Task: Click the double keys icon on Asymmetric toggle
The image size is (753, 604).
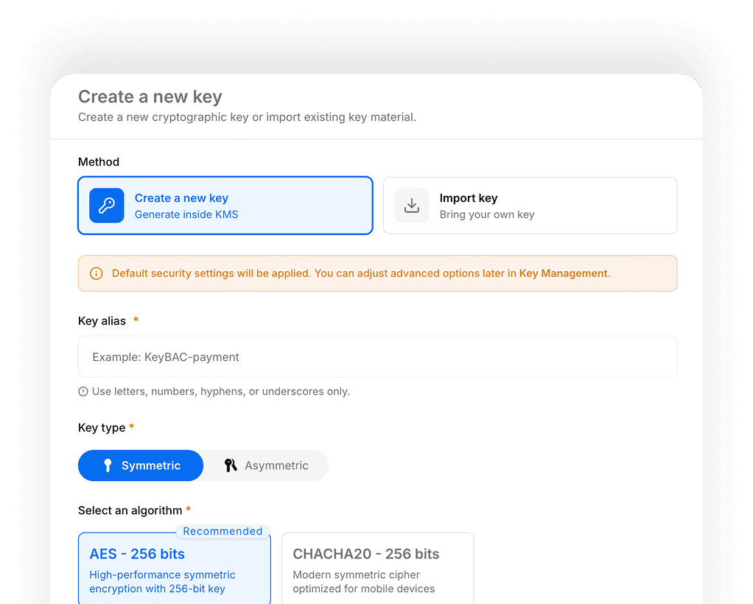Action: coord(231,466)
